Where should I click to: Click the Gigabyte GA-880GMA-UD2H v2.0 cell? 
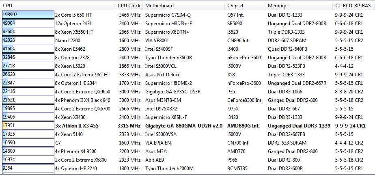point(183,126)
